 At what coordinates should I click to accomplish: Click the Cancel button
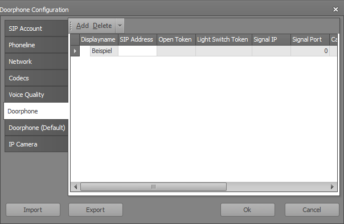pos(312,210)
